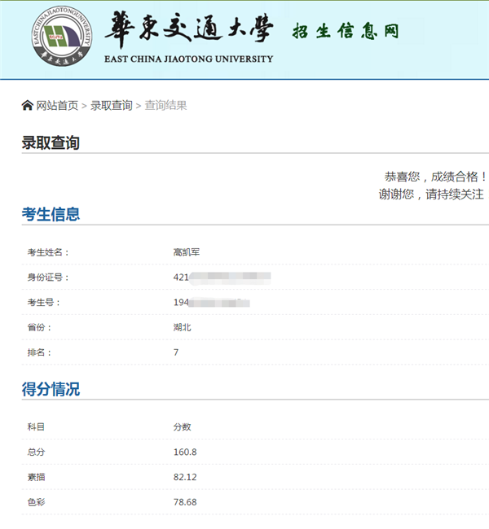Click the 录取查询 page heading
489x529 pixels.
coord(51,142)
